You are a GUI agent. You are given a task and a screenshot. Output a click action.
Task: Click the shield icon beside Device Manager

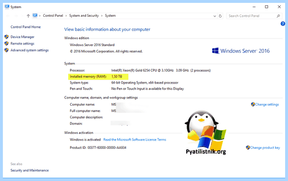(x=7, y=37)
